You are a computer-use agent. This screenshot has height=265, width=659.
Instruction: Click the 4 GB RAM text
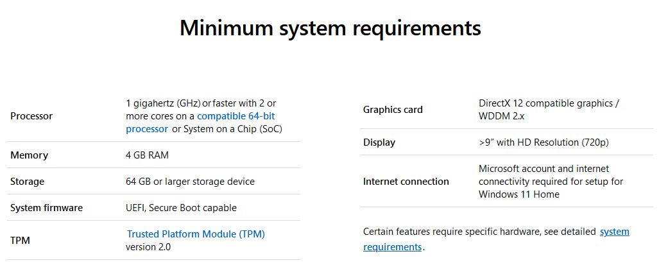[147, 155]
